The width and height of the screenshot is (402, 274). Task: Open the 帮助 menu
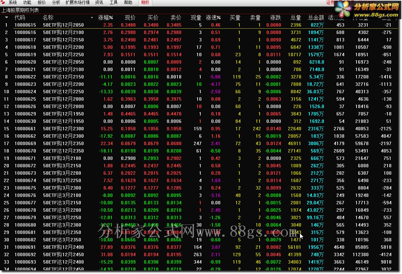tap(128, 3)
